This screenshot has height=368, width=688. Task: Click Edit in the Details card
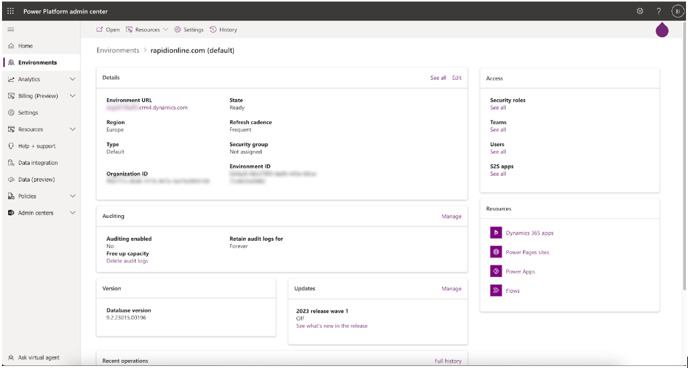pos(457,78)
